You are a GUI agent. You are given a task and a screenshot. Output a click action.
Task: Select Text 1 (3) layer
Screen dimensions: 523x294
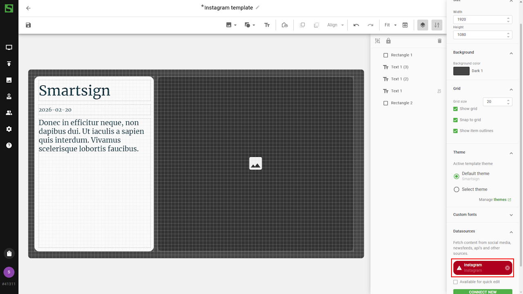tap(399, 67)
